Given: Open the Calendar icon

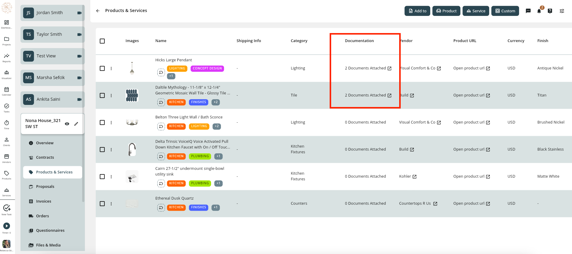Looking at the screenshot, I should pos(7,90).
